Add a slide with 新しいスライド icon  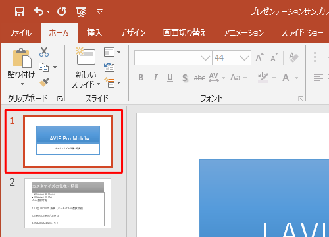click(x=86, y=56)
